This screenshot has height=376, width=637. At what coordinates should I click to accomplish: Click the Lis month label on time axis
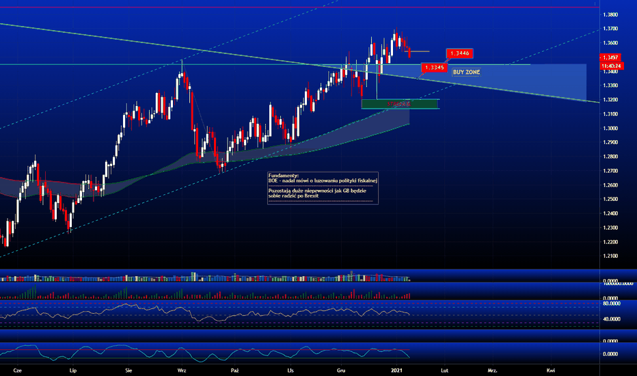click(290, 371)
